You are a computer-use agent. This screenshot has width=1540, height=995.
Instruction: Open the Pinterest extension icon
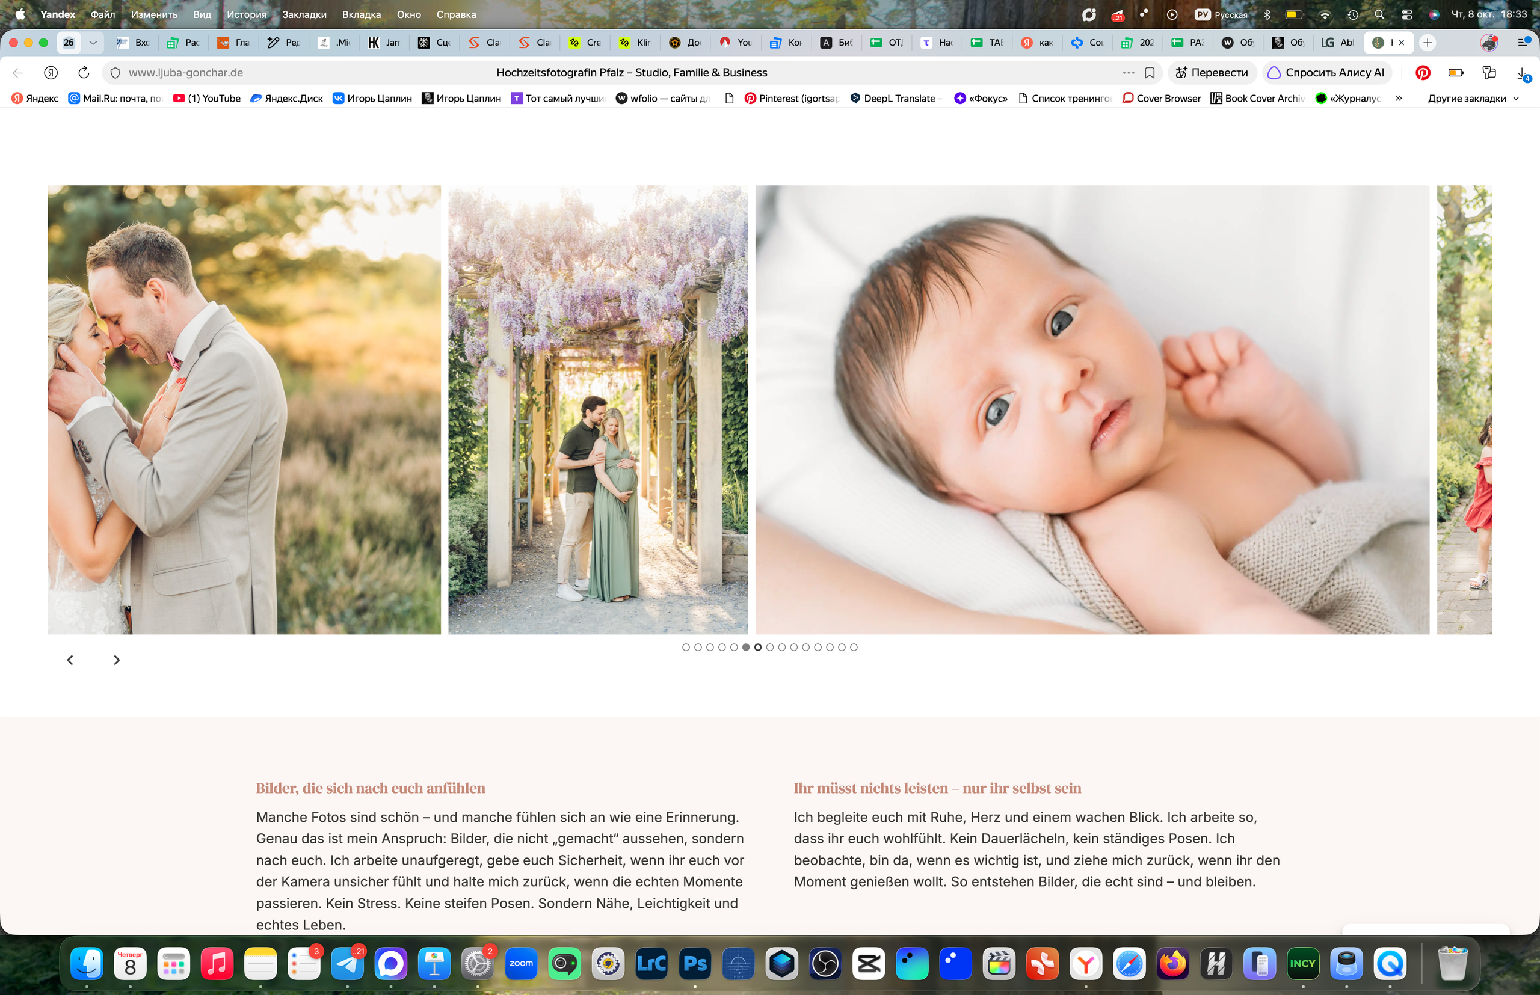[x=1422, y=72]
